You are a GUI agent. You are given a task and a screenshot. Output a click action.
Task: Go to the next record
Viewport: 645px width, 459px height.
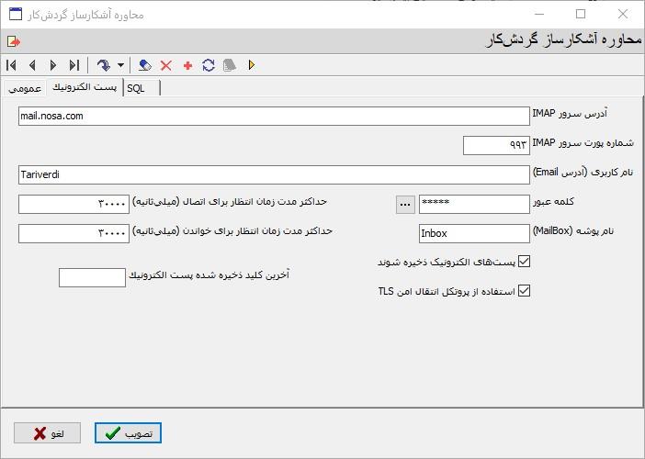tap(53, 65)
